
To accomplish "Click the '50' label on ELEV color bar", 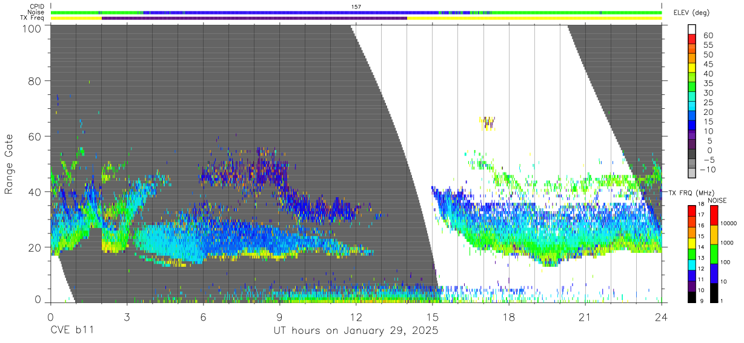I will [x=708, y=55].
